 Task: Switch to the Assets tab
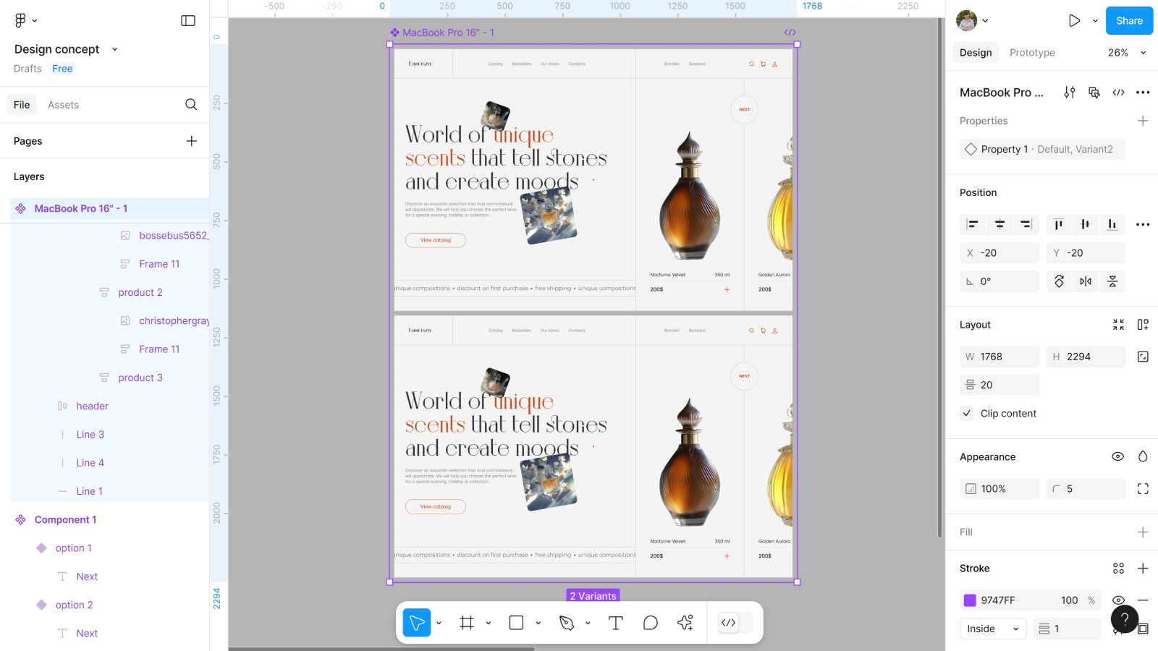(63, 105)
